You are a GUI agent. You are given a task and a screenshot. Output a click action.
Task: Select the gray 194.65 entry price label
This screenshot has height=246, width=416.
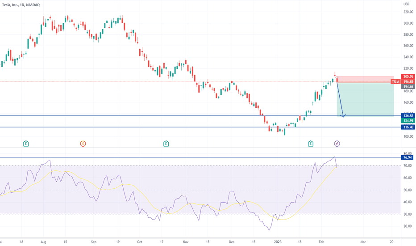pyautogui.click(x=408, y=87)
